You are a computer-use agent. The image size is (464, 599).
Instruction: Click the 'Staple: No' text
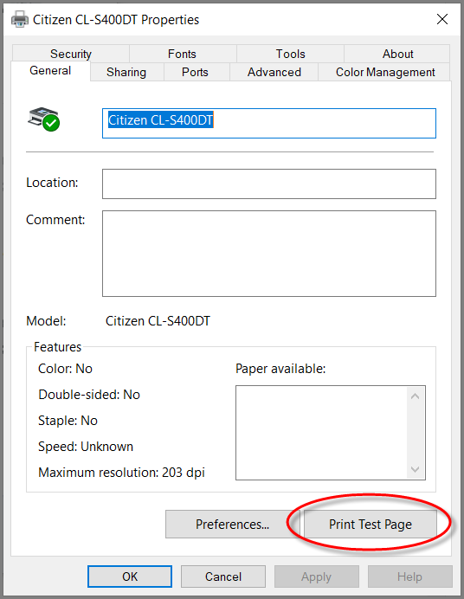[x=68, y=421]
